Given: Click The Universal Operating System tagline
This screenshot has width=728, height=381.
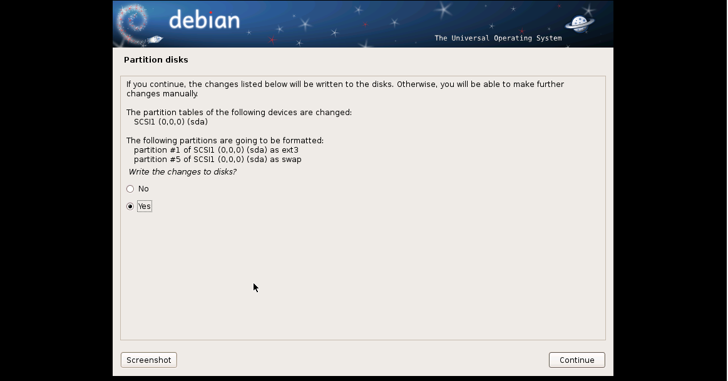Looking at the screenshot, I should click(x=498, y=38).
